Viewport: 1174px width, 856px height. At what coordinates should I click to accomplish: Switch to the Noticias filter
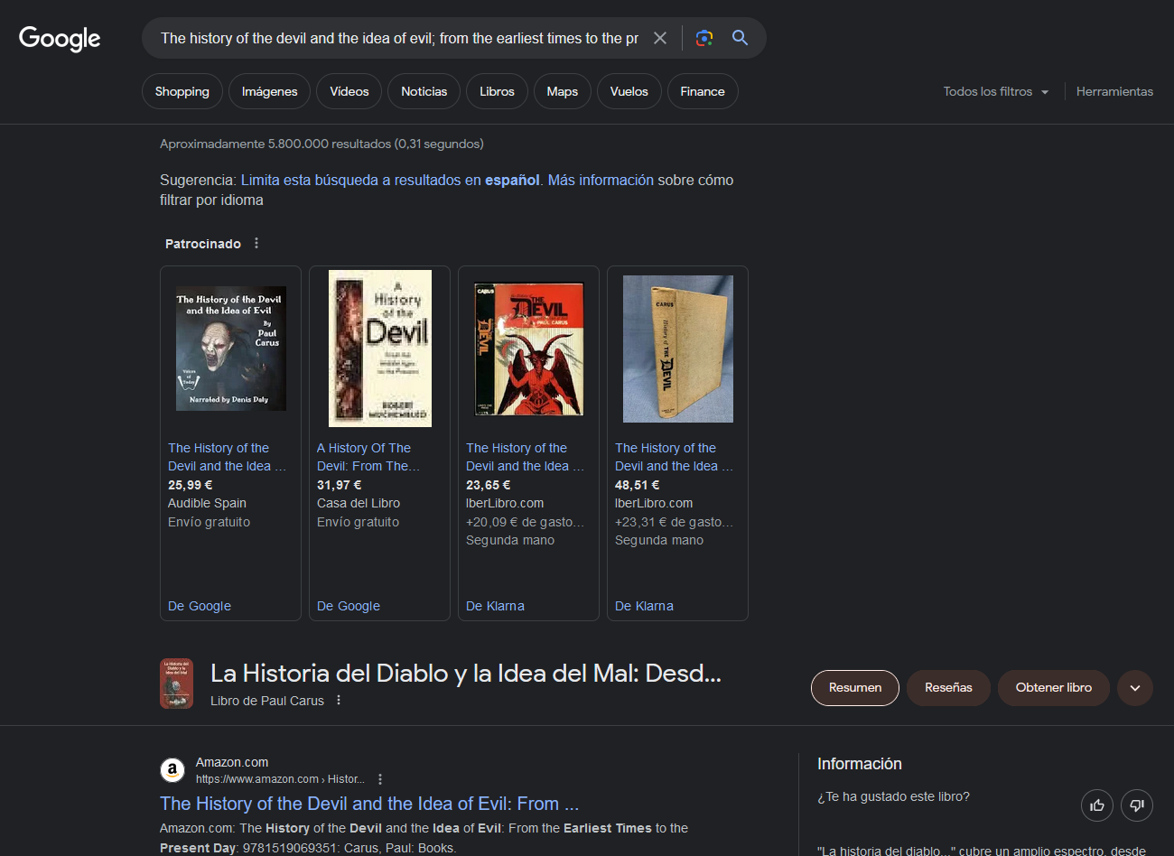tap(424, 91)
